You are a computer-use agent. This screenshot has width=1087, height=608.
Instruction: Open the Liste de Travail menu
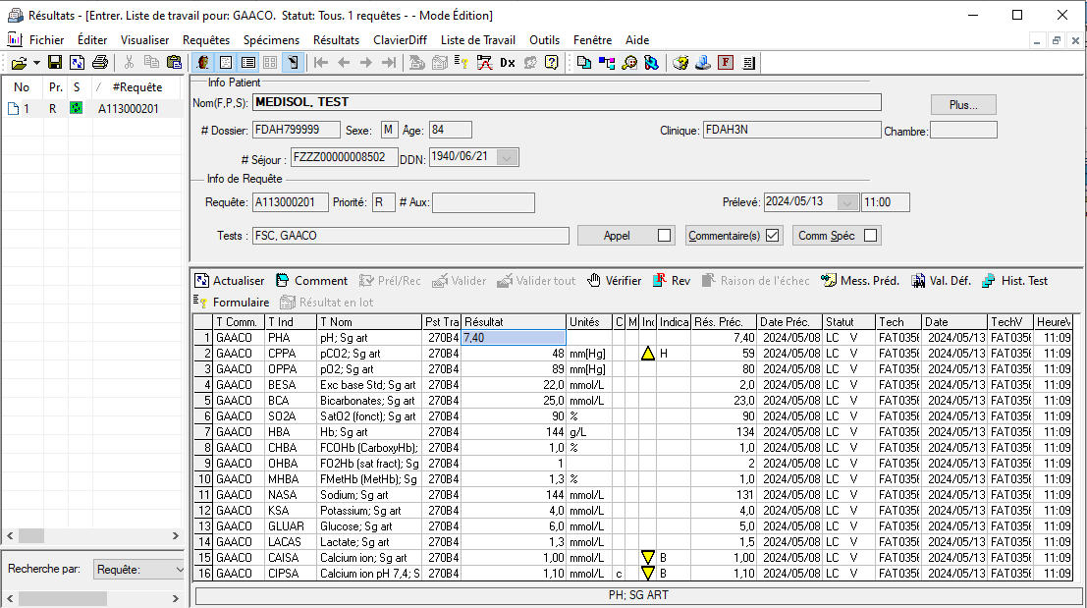[478, 40]
